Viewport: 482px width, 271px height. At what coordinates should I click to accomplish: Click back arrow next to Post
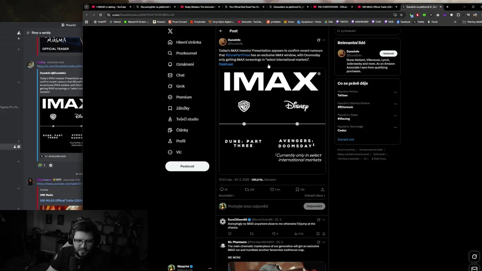[x=221, y=31]
